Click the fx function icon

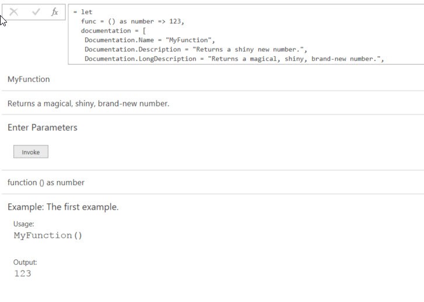[55, 12]
